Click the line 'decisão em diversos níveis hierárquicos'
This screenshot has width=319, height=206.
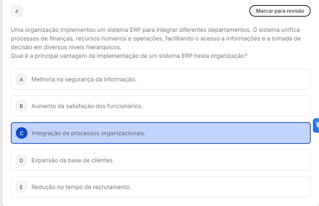[x=66, y=47]
